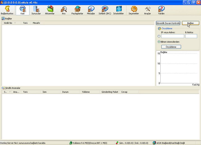This screenshot has width=201, height=145.
Task: Sort by İsim column header
Action: click(51, 92)
